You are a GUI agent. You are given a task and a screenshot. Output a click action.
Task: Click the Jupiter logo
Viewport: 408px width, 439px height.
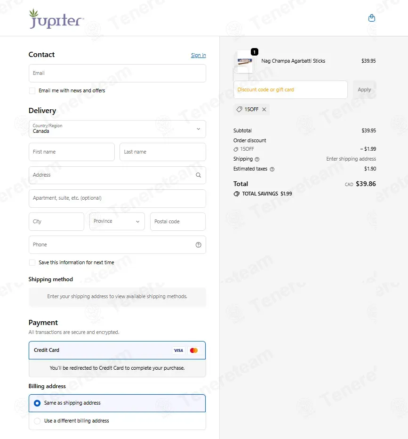coord(56,18)
